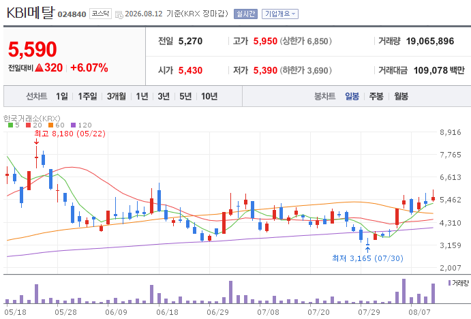Click the 07/20 date axis label

(318, 312)
